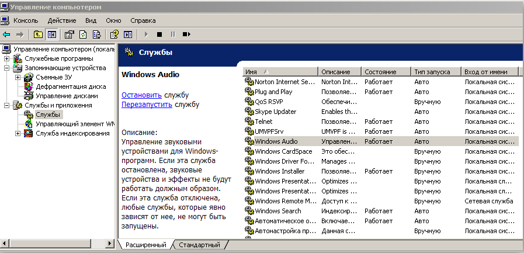
Task: Stop the service with square icon
Action: click(x=159, y=34)
